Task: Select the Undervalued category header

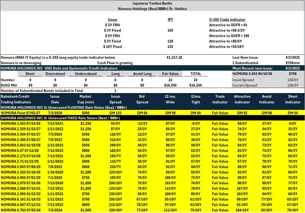Action: pos(86,74)
